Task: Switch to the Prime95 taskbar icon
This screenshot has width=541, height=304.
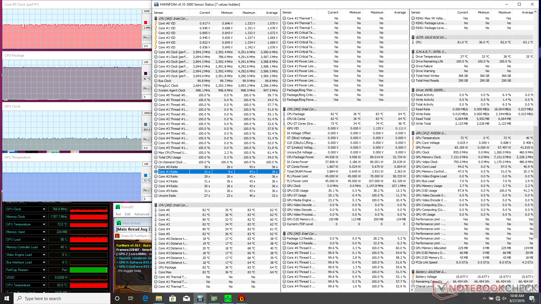Action: coord(228,298)
